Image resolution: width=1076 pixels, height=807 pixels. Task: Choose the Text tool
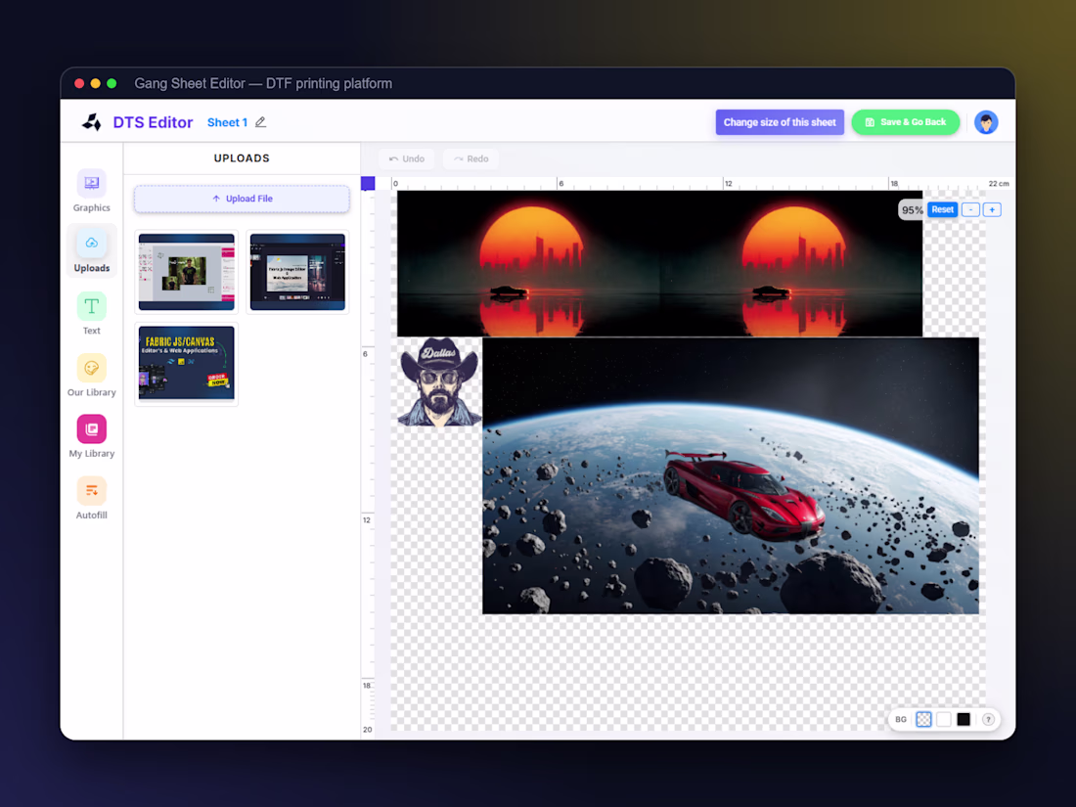click(91, 313)
